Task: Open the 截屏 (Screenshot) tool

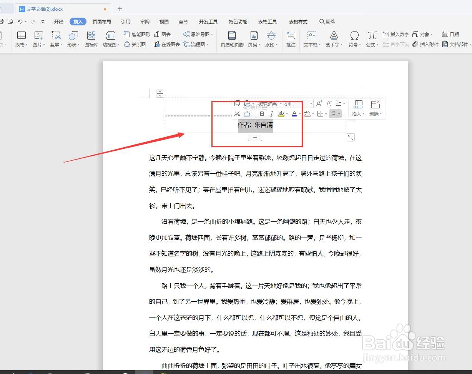Action: click(x=56, y=39)
